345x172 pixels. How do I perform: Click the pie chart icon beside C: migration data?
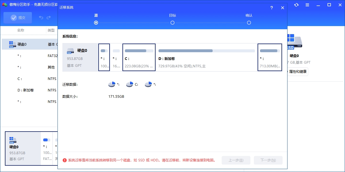[130, 84]
